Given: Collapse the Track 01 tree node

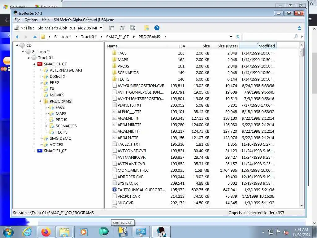Looking at the screenshot, I should [28, 58].
